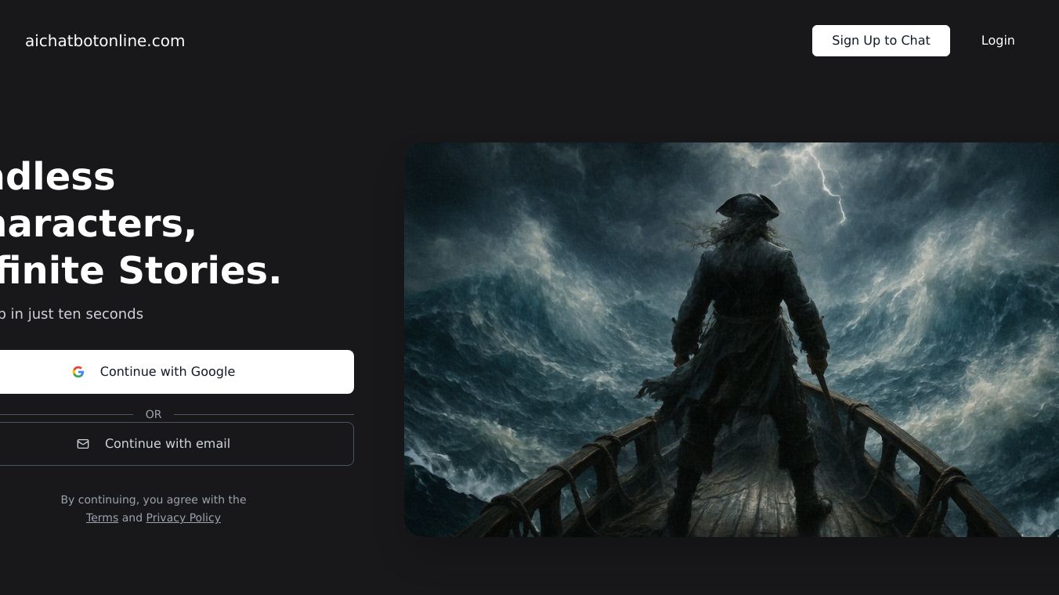Image resolution: width=1059 pixels, height=595 pixels.
Task: Click the envelope icon beside Continue with email
Action: point(83,444)
